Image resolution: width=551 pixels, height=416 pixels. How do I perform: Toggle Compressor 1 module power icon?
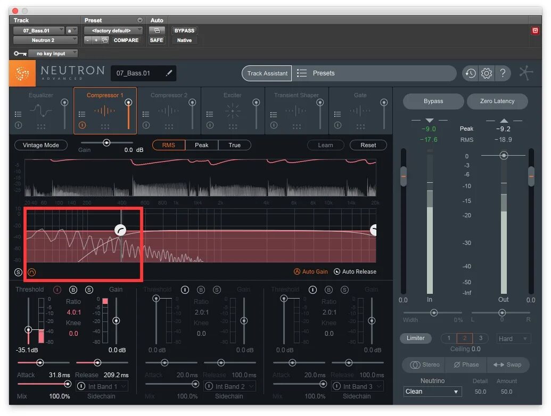pyautogui.click(x=82, y=125)
